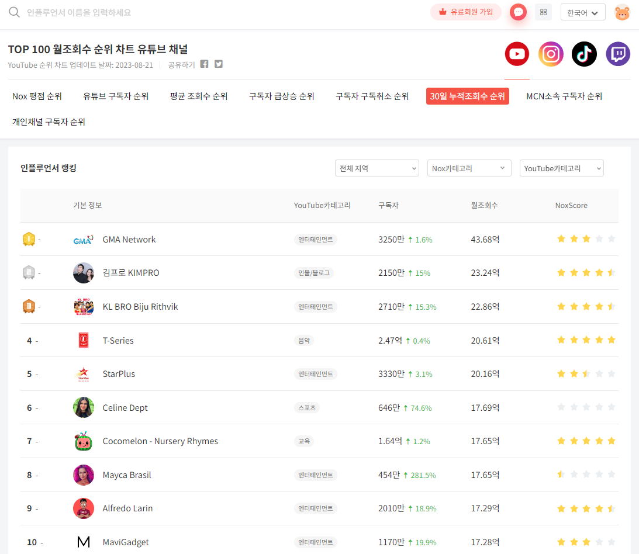Switch to 구독자 구독취소 순위 tab
The image size is (639, 554).
click(372, 96)
